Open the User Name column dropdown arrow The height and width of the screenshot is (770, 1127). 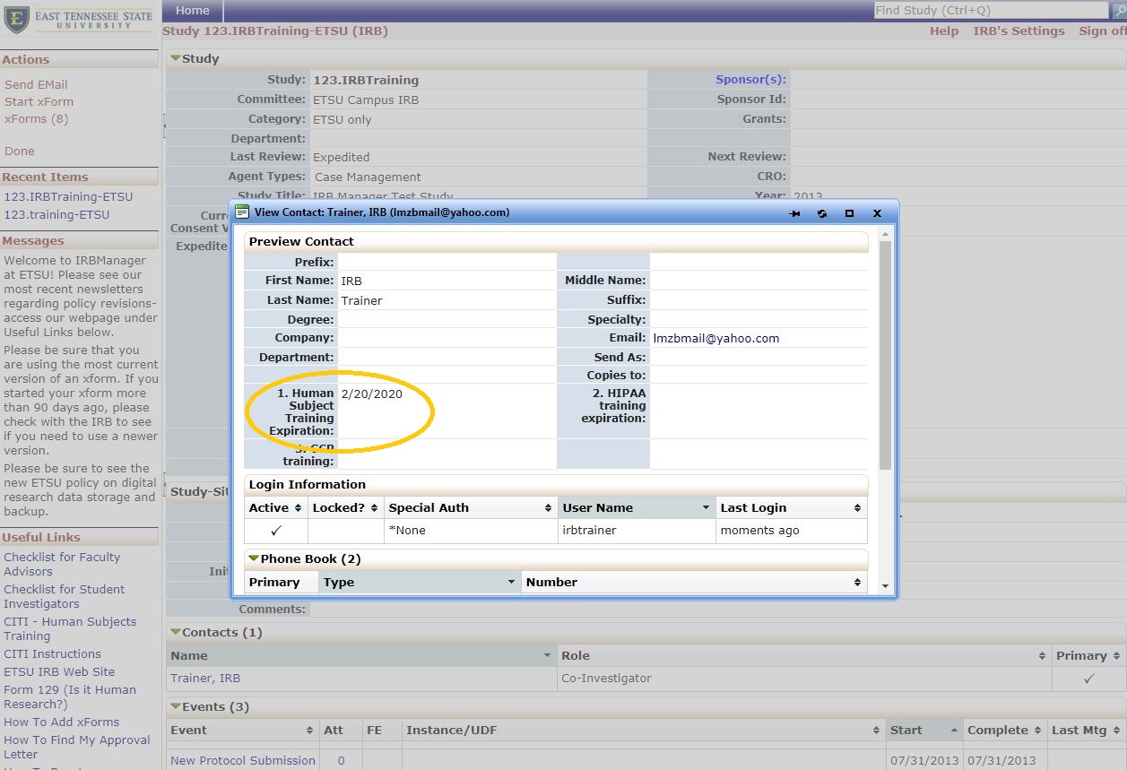pyautogui.click(x=707, y=508)
